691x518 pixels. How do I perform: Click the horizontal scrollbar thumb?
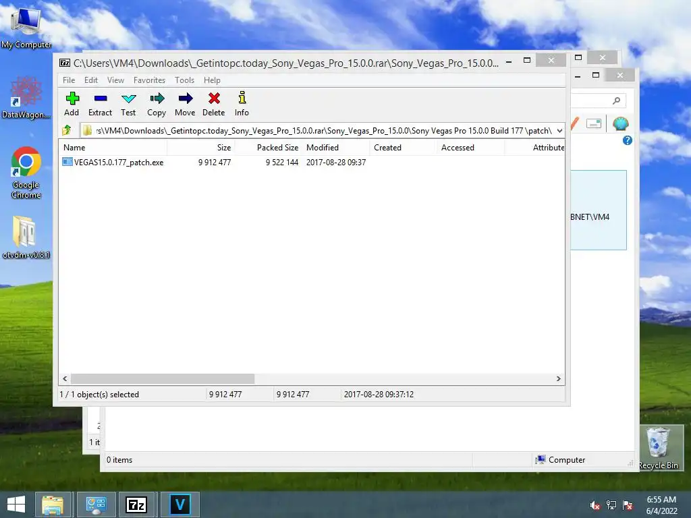[x=163, y=379]
